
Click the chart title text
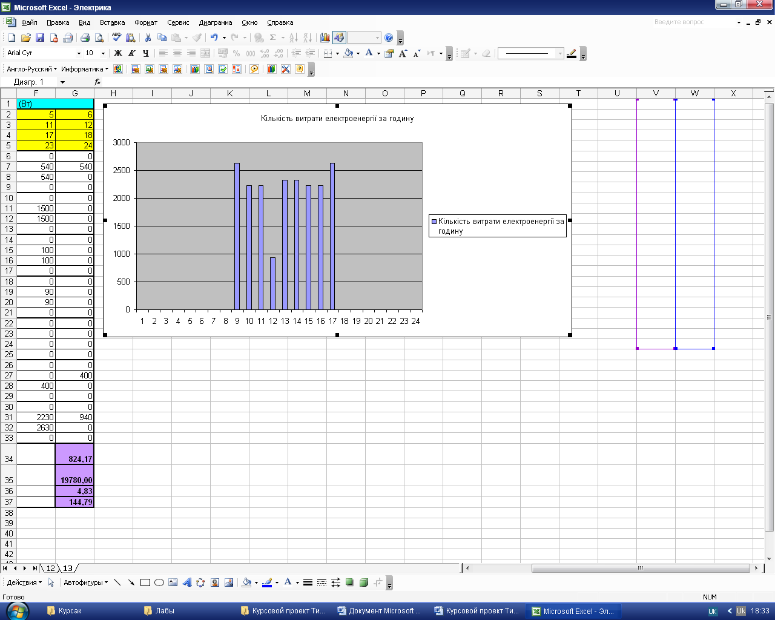tap(337, 119)
